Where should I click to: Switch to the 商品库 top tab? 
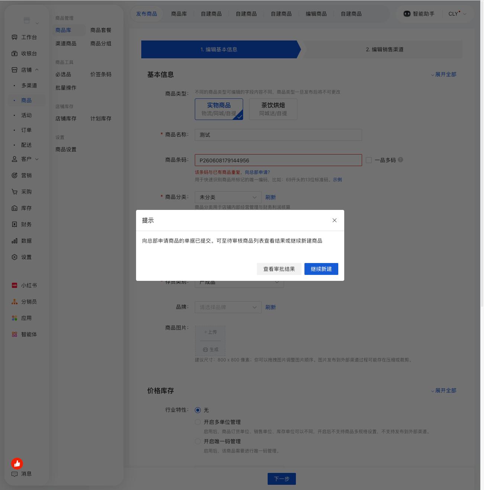click(179, 14)
